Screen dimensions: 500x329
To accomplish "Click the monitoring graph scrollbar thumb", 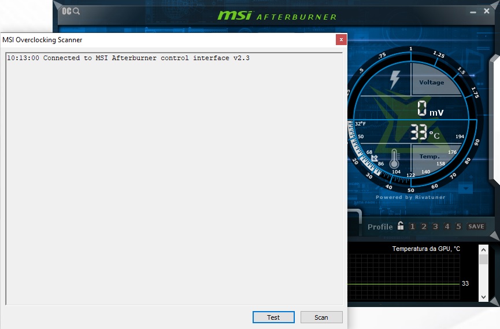I will click(x=483, y=259).
